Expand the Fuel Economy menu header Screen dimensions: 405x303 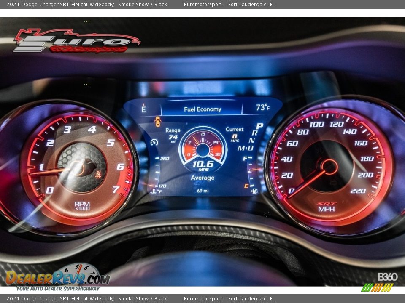(x=202, y=109)
